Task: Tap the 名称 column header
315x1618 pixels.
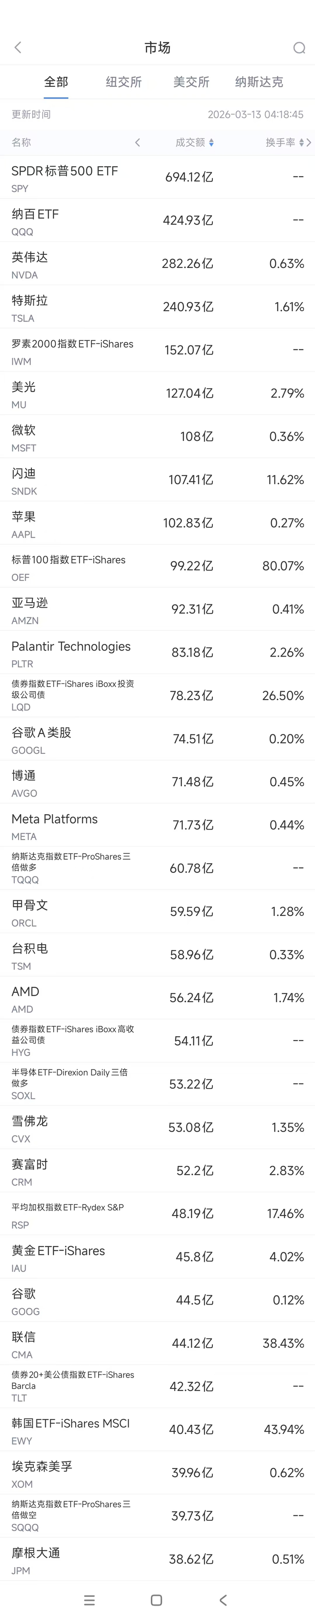Action: tap(21, 143)
